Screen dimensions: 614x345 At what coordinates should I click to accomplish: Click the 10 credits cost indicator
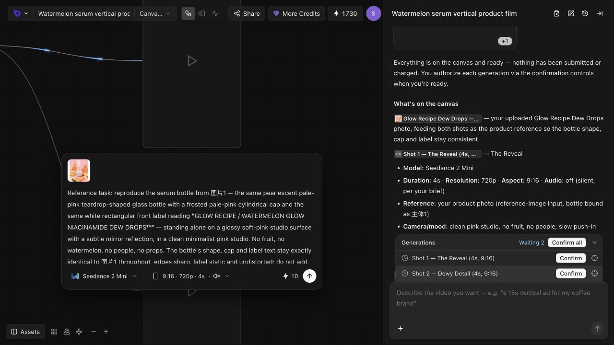click(x=291, y=276)
